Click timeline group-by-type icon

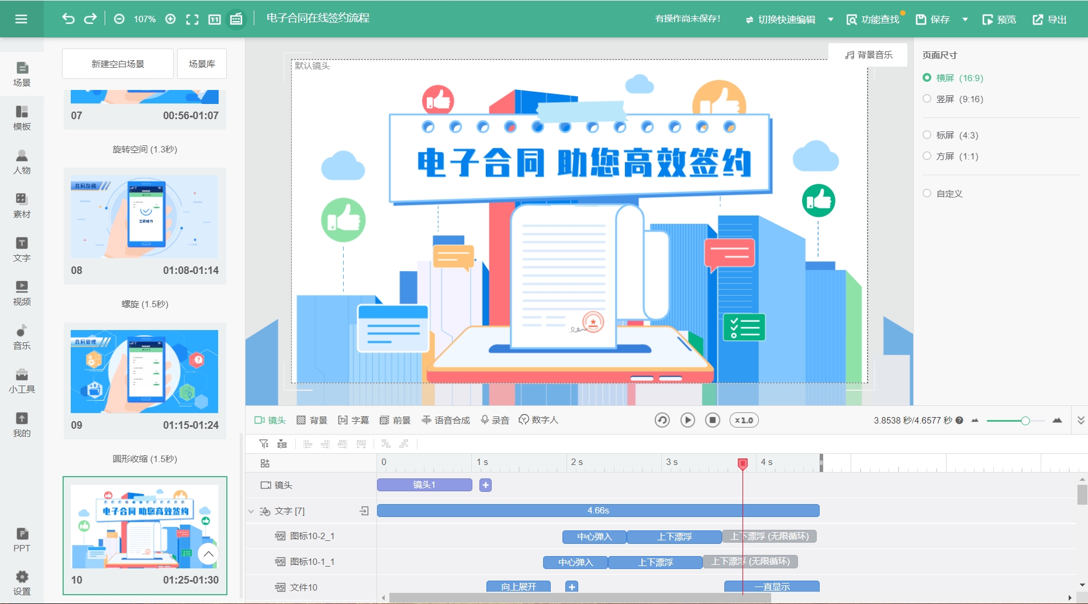(x=282, y=444)
